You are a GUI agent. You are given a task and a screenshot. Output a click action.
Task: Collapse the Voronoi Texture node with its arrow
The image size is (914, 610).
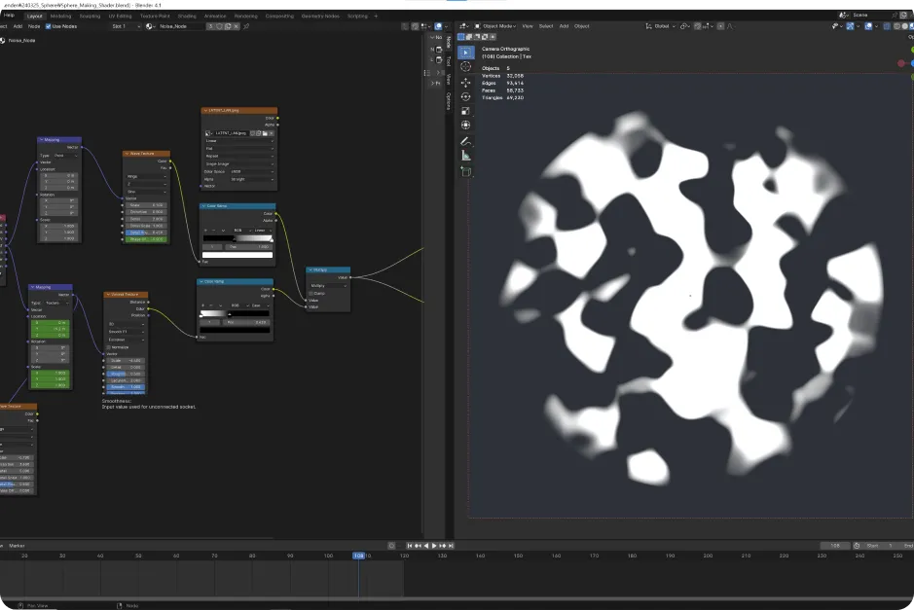click(x=108, y=295)
